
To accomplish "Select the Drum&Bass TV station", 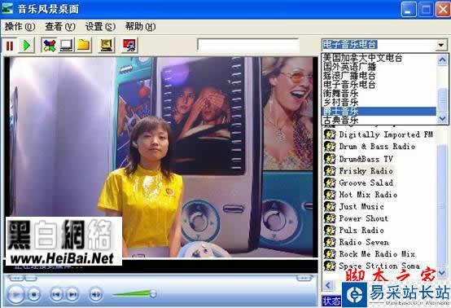I will click(x=366, y=159).
